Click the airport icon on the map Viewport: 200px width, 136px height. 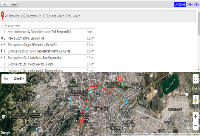pos(127,102)
